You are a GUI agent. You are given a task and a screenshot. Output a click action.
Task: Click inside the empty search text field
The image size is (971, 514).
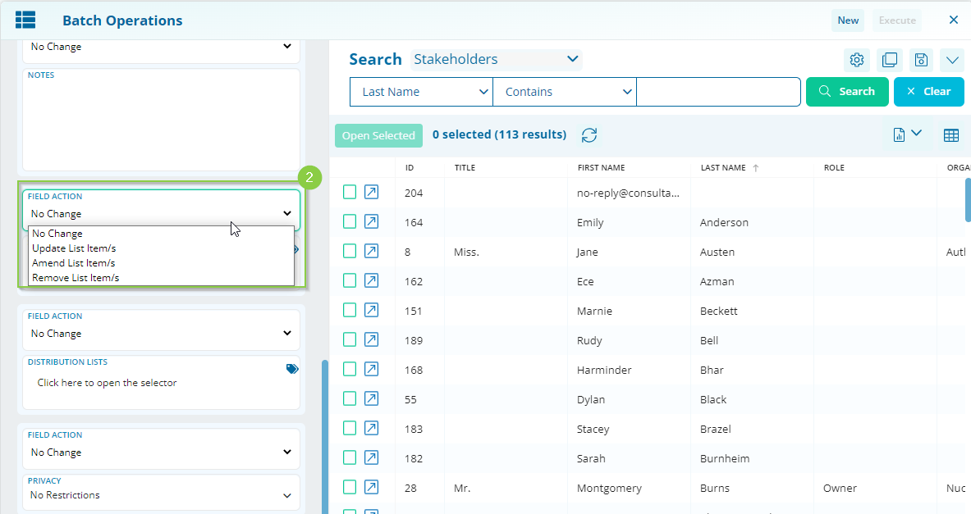pos(718,91)
